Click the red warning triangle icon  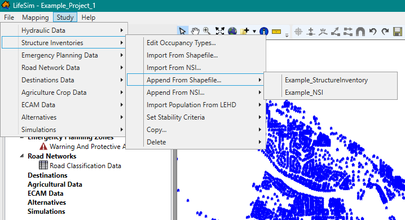(x=43, y=147)
